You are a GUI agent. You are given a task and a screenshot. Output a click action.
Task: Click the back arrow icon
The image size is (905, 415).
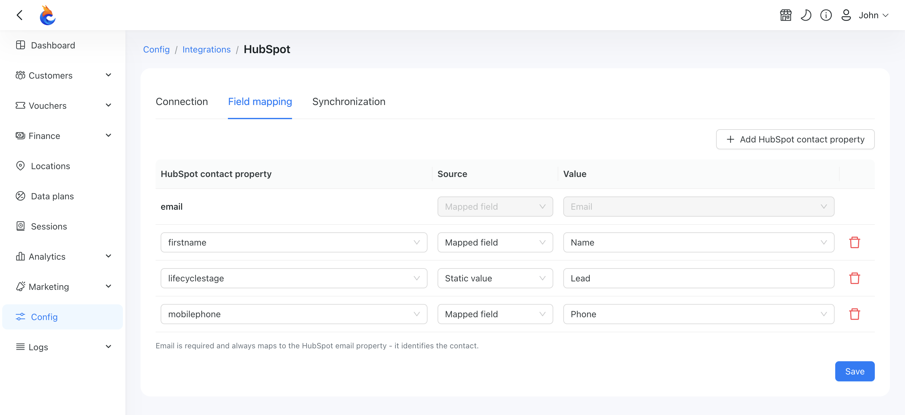20,15
